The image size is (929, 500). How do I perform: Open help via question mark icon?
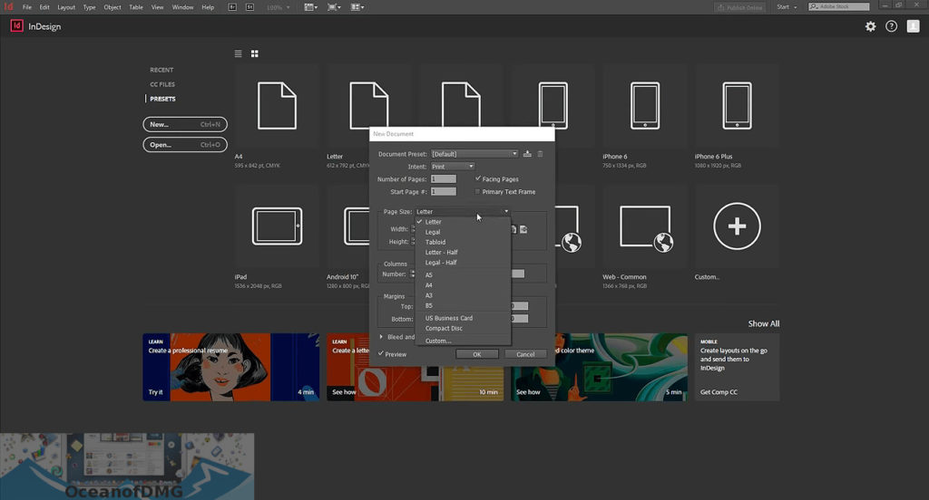pyautogui.click(x=891, y=26)
